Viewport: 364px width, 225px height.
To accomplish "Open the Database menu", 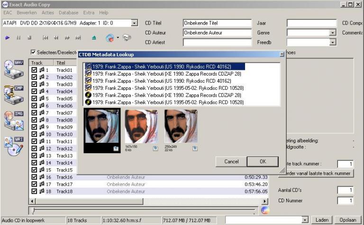I will [69, 13].
